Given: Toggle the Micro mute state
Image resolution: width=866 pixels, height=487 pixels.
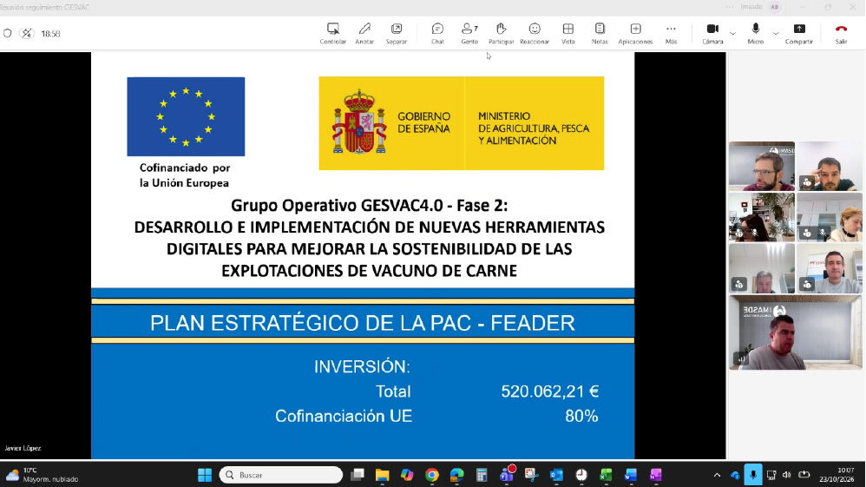Looking at the screenshot, I should [x=756, y=33].
